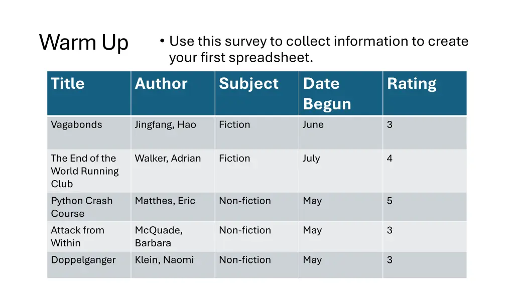Click the Python Crash Course cell
The image size is (514, 289).
(x=89, y=207)
